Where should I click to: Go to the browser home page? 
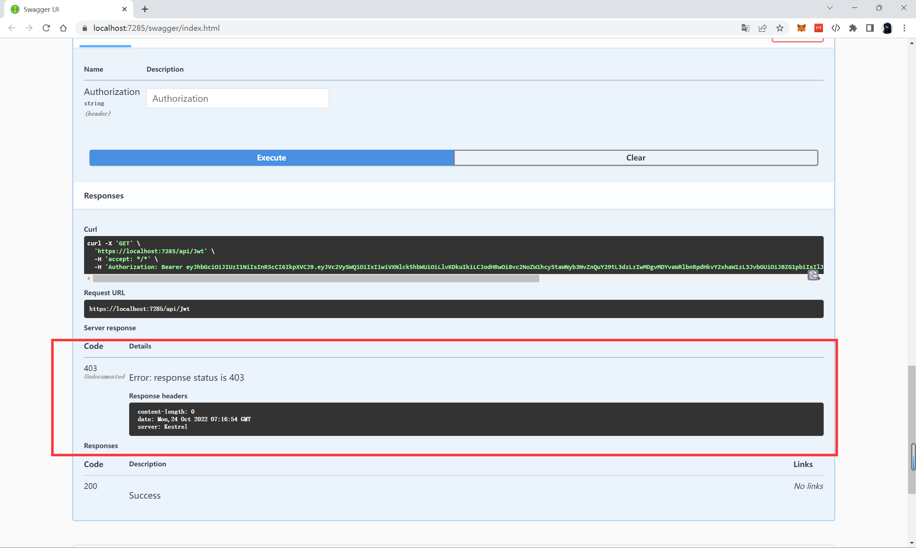tap(63, 28)
